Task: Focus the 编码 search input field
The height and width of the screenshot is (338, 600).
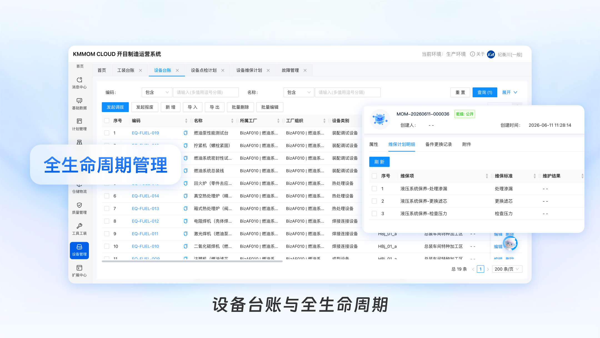Action: tap(206, 92)
